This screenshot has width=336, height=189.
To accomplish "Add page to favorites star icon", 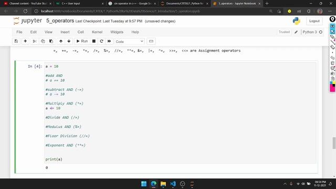I will [279, 11].
